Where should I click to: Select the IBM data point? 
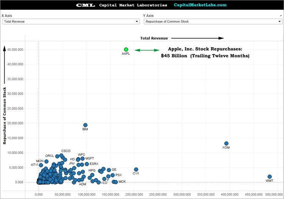pyautogui.click(x=85, y=125)
